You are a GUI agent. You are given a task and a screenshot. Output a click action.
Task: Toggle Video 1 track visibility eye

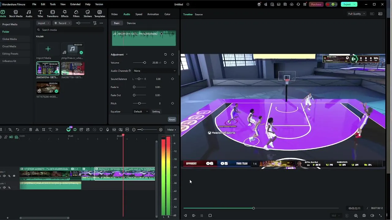[x=14, y=176]
